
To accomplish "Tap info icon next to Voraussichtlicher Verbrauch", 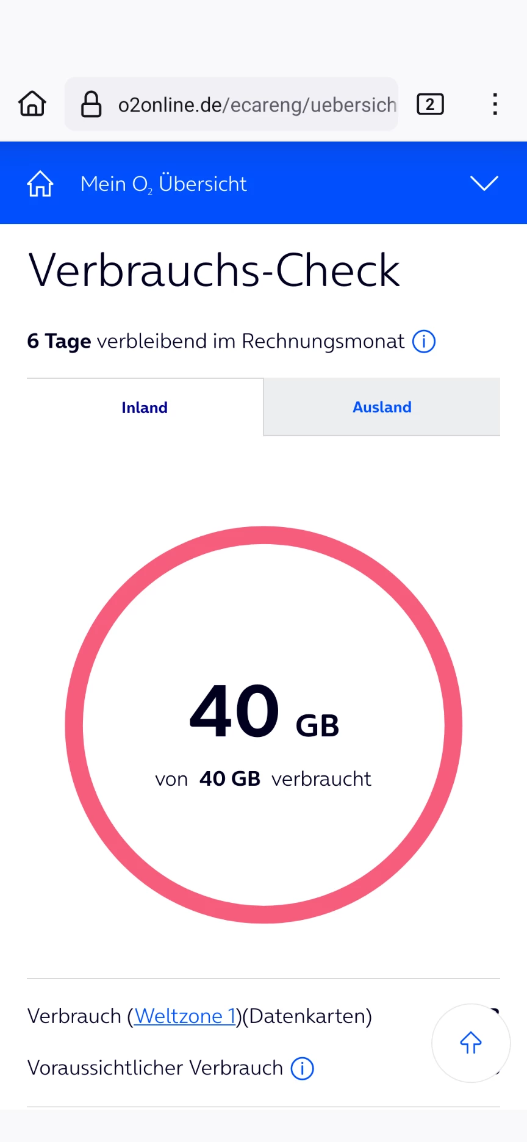I will point(303,1068).
